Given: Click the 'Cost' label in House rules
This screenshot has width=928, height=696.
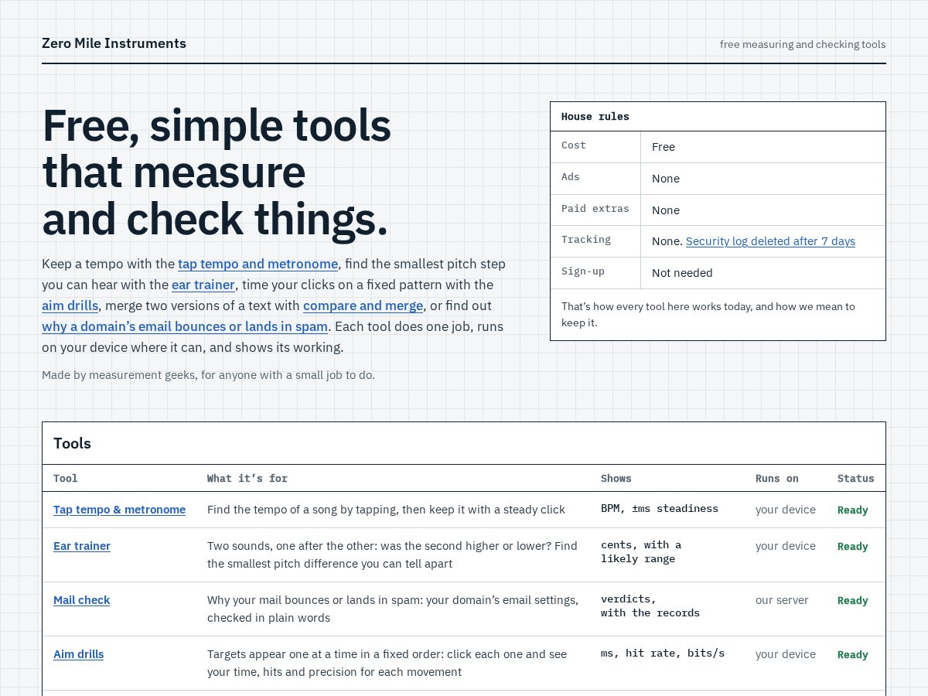Looking at the screenshot, I should 574,145.
